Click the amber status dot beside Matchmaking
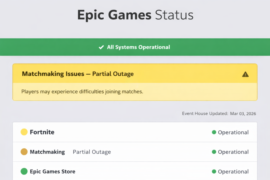 24,152
